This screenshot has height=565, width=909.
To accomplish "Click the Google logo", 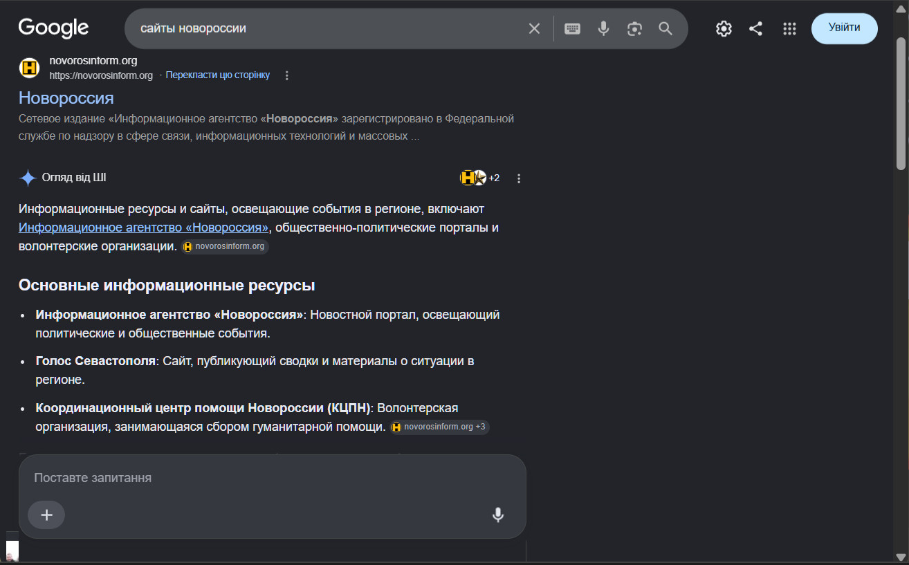I will [53, 28].
